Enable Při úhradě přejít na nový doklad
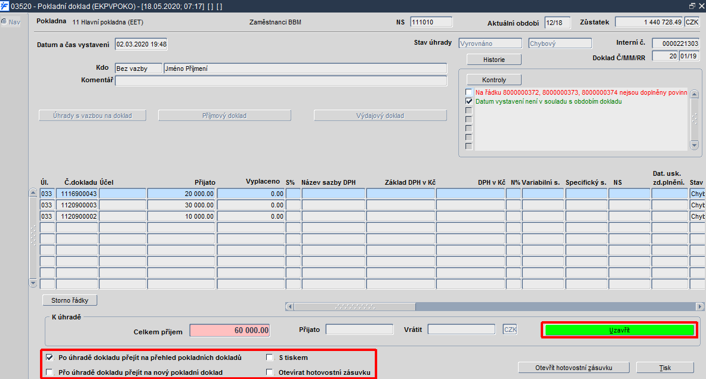The width and height of the screenshot is (706, 379). 50,372
